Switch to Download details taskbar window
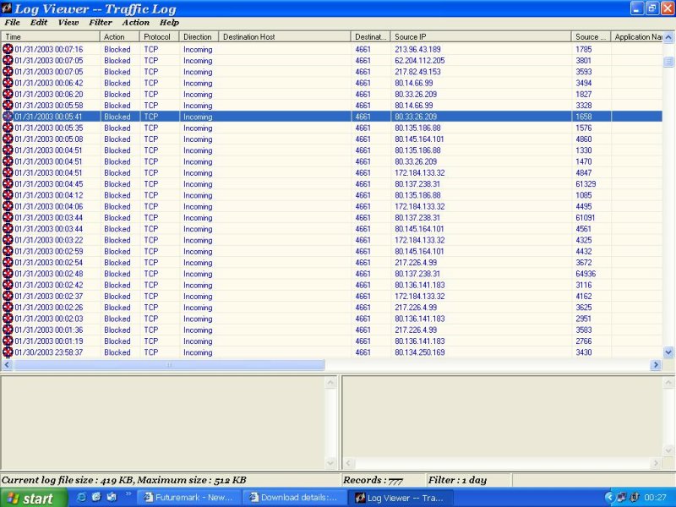Viewport: 676px width, 507px height. click(x=295, y=498)
